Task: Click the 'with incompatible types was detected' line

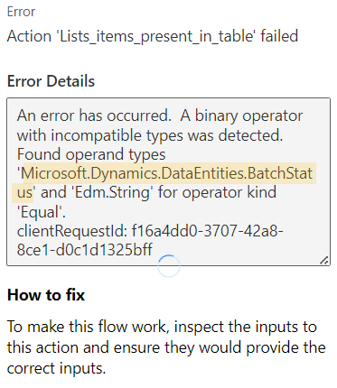Action: pos(150,135)
